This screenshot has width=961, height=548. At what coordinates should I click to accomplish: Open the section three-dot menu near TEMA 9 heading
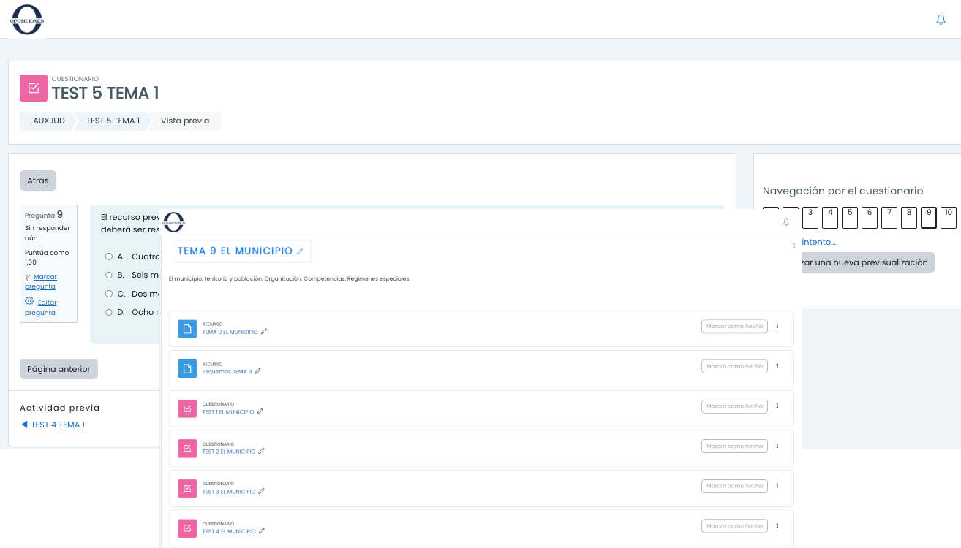pos(794,246)
